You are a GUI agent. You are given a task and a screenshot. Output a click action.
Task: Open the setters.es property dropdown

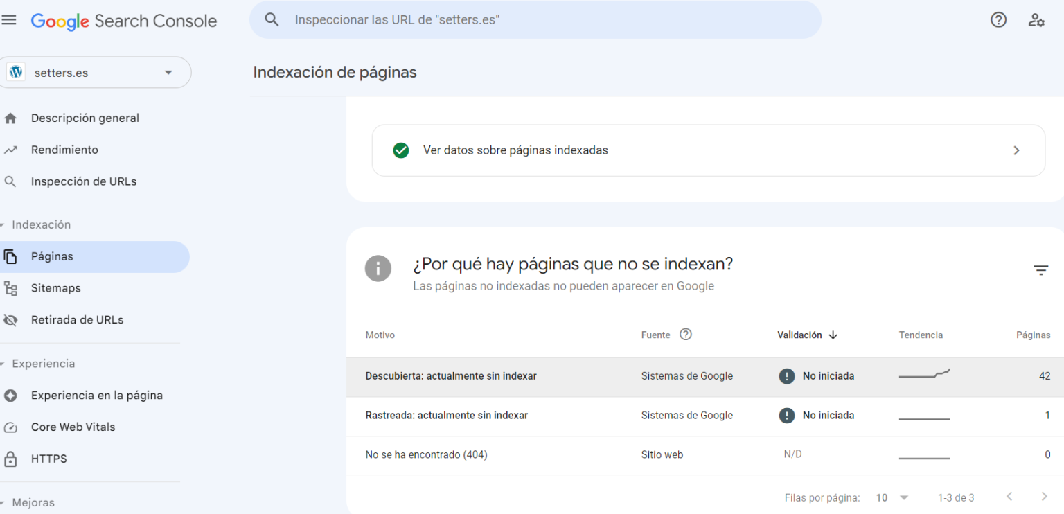click(x=94, y=73)
